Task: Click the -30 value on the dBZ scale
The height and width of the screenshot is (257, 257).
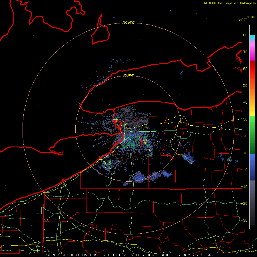Action: click(x=244, y=220)
